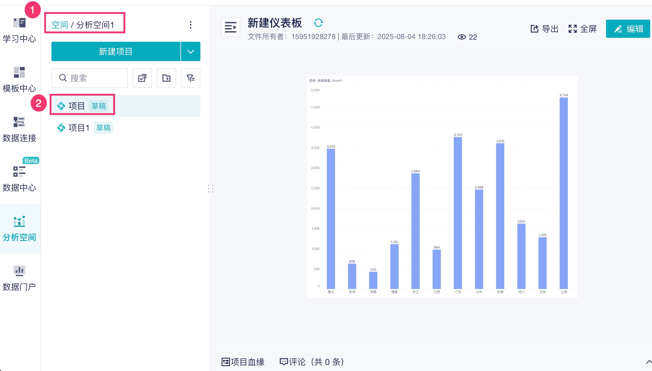Image resolution: width=652 pixels, height=371 pixels.
Task: Toggle the dashboard list panel icon
Action: (x=230, y=27)
